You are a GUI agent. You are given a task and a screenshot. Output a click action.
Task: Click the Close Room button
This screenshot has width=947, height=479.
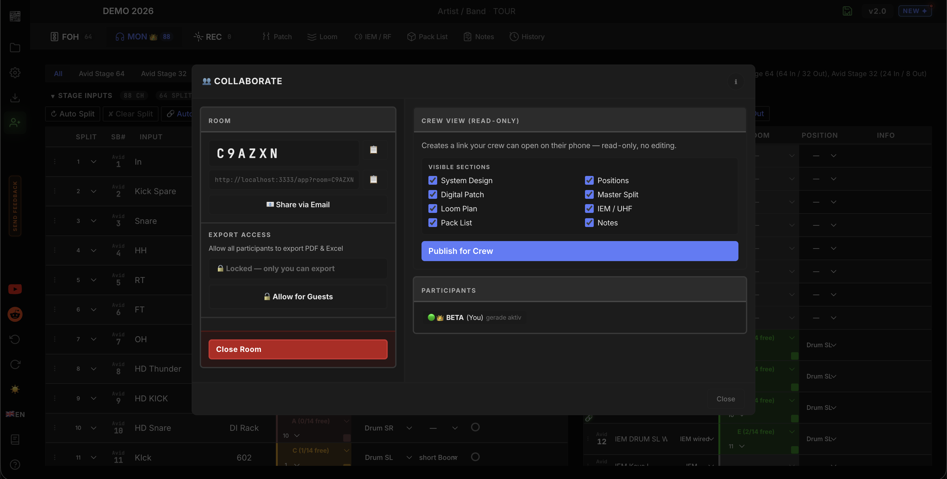(298, 349)
